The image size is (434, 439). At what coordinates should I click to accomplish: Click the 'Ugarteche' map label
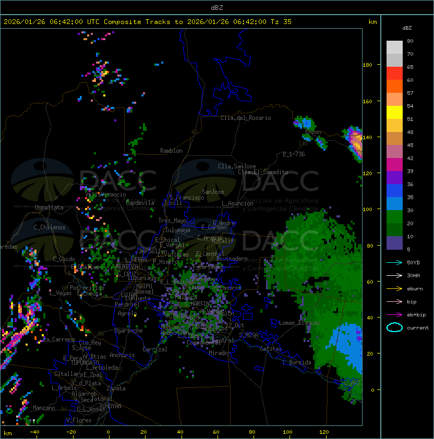click(x=129, y=331)
